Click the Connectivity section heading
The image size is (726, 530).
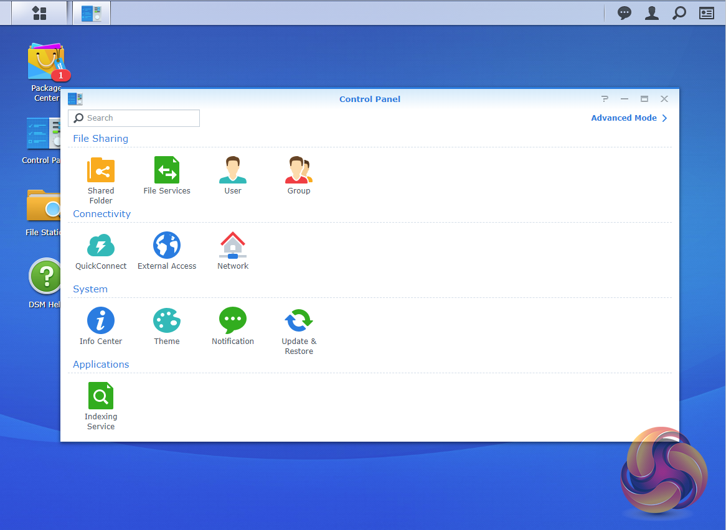(102, 213)
